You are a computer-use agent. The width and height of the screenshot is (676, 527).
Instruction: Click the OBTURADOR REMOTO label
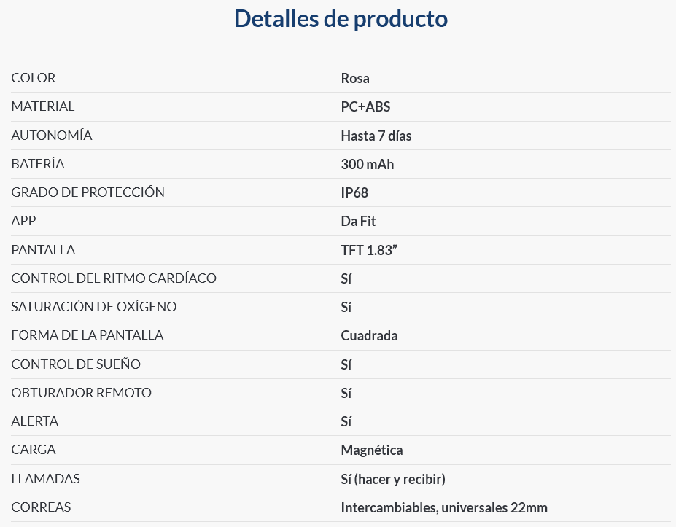(82, 393)
